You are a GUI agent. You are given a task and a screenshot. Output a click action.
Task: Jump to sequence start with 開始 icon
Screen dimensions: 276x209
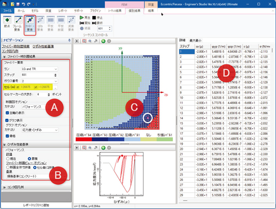coord(85,23)
